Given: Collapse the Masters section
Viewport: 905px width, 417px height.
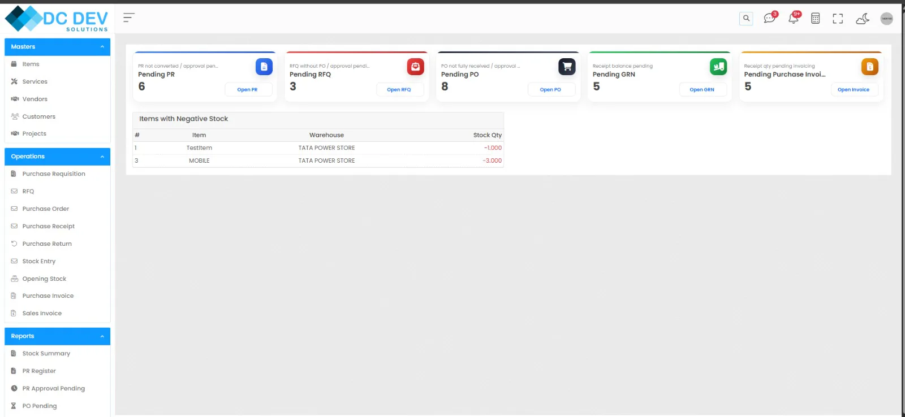Looking at the screenshot, I should click(x=57, y=47).
